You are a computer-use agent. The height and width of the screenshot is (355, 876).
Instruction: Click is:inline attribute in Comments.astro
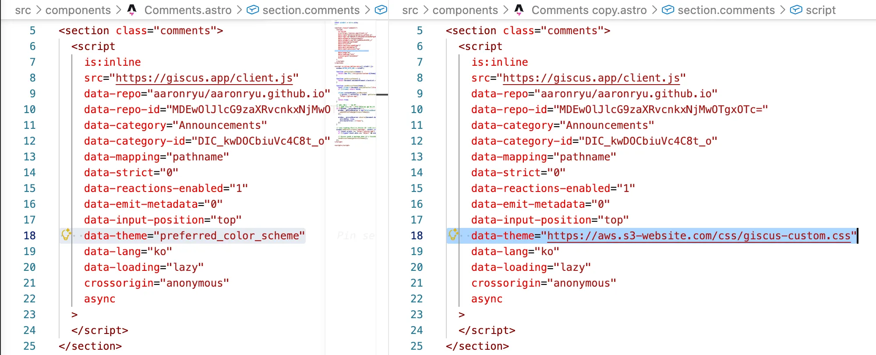tap(113, 62)
